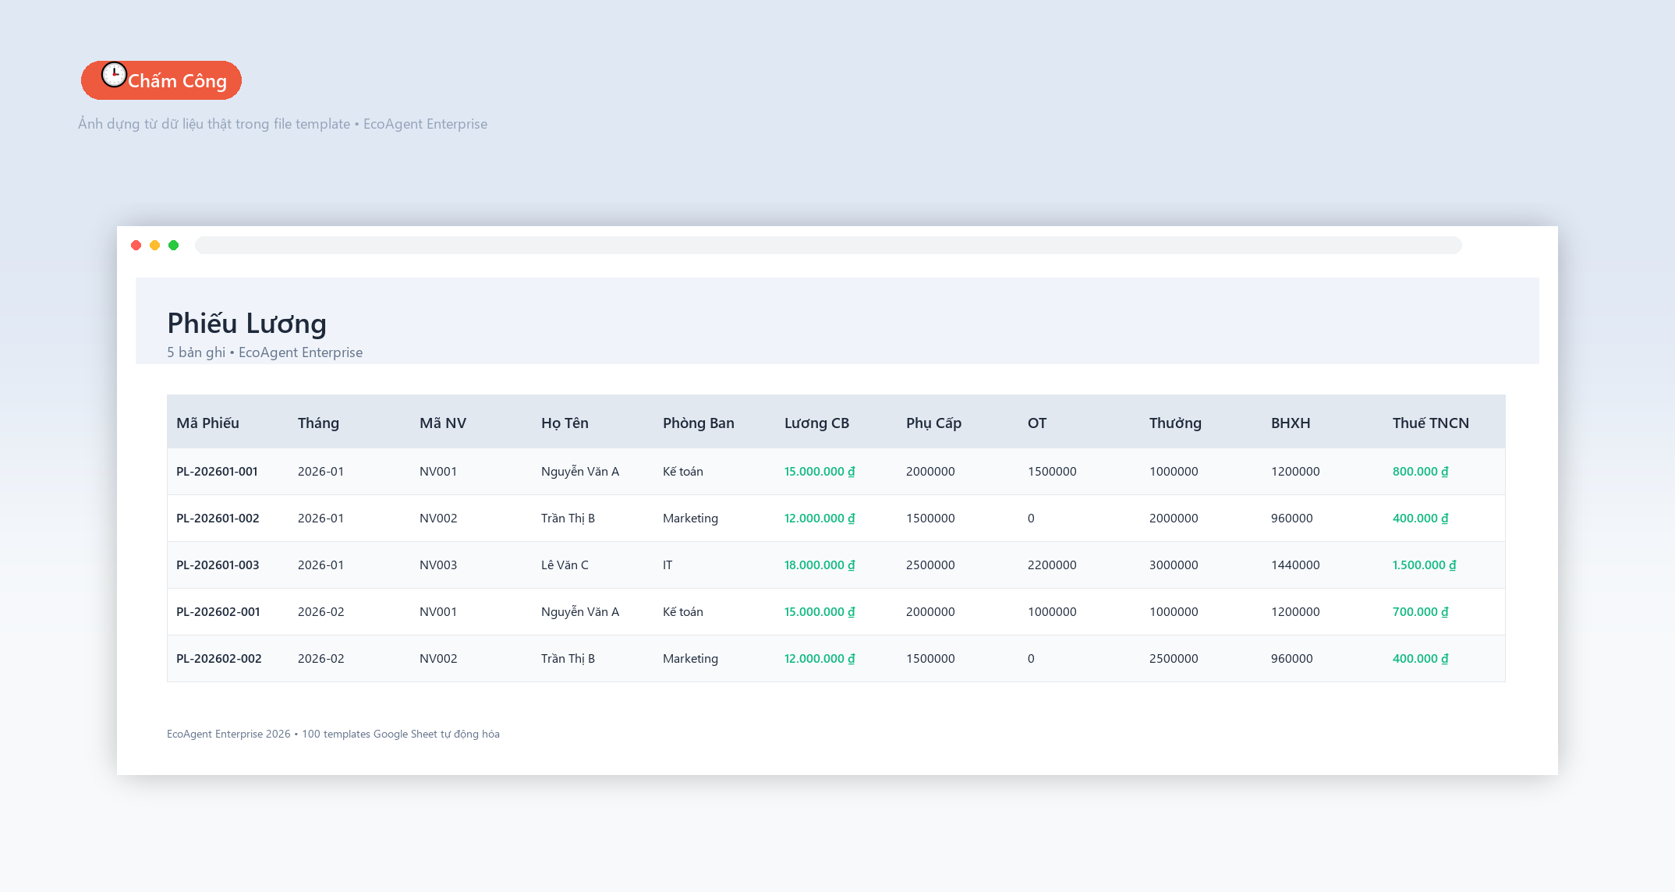This screenshot has height=892, width=1675.
Task: Click the 1.500.000 ₫ tax value
Action: [x=1424, y=565]
